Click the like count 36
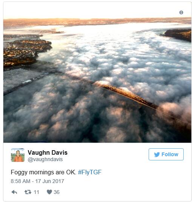This screenshot has width=192, height=203. pos(57,192)
